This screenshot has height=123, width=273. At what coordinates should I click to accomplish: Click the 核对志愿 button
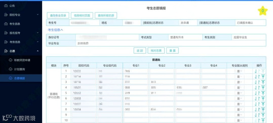156,51
